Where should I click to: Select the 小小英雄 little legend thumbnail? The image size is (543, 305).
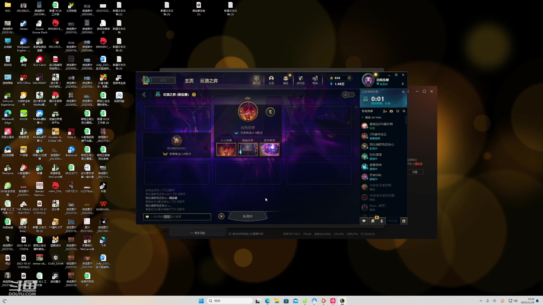pyautogui.click(x=226, y=149)
